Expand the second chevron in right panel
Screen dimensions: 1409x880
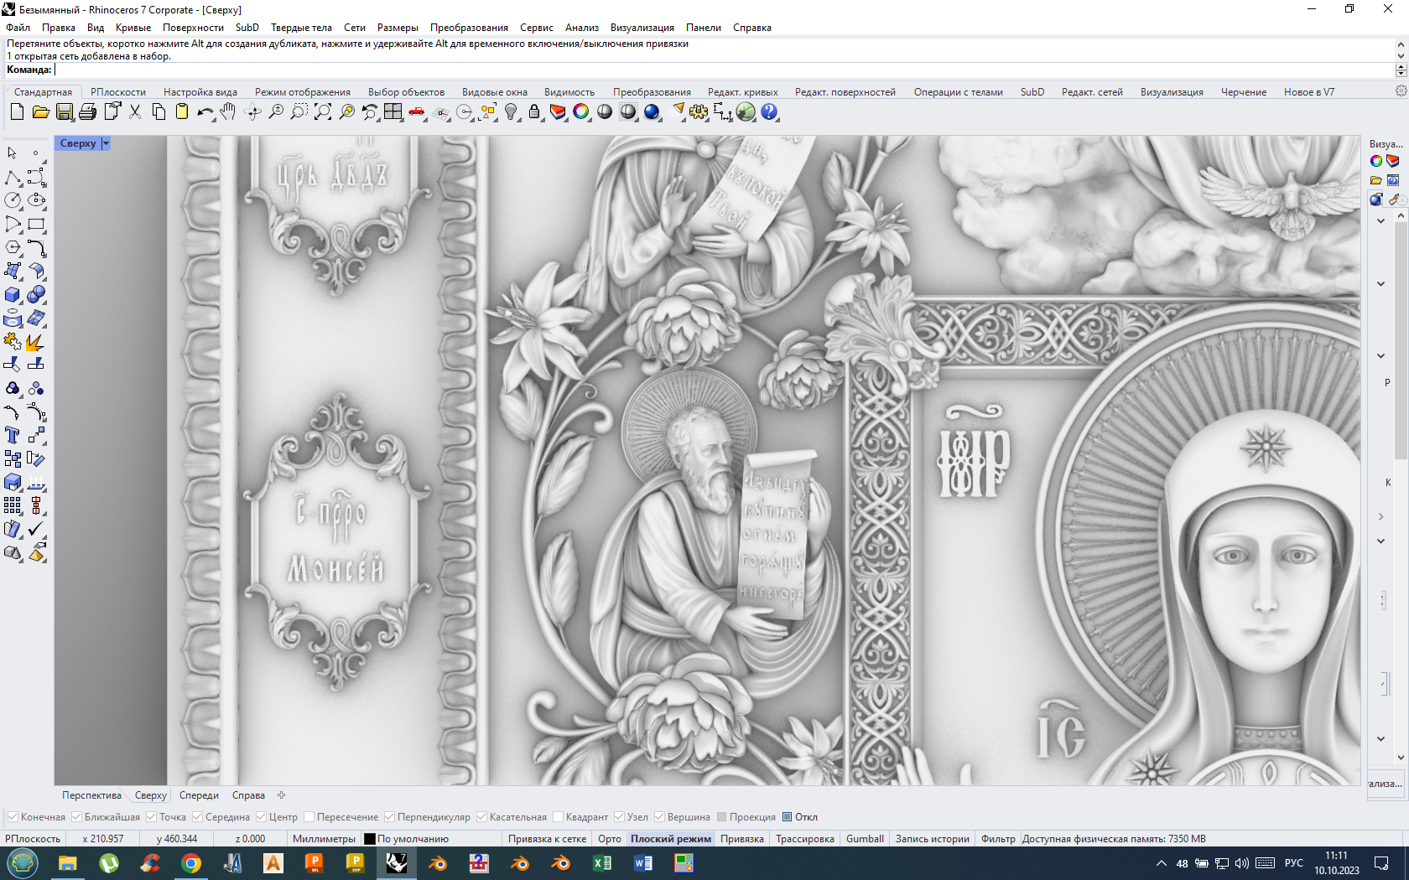(1380, 284)
